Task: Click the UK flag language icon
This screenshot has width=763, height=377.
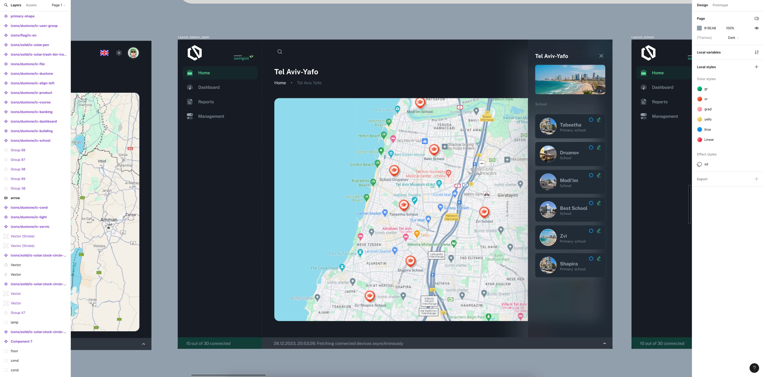Action: click(x=104, y=53)
